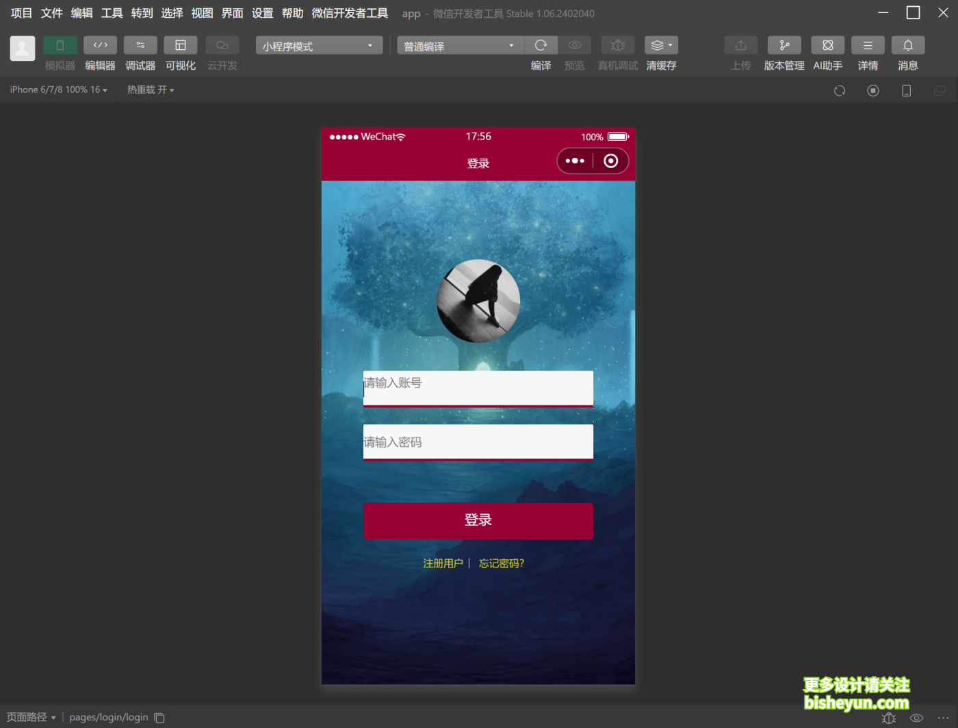Screen dimensions: 958x728
Task: Toggle the eye visibility icon in status bar
Action: tap(916, 718)
